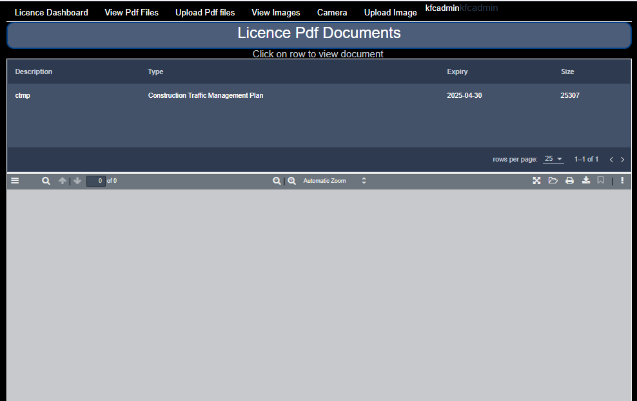Viewport: 637px width, 401px height.
Task: Zoom in on the PDF document
Action: (291, 181)
